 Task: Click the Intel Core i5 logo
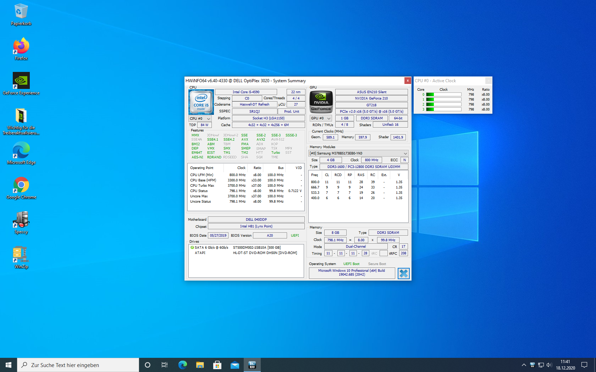pos(201,102)
